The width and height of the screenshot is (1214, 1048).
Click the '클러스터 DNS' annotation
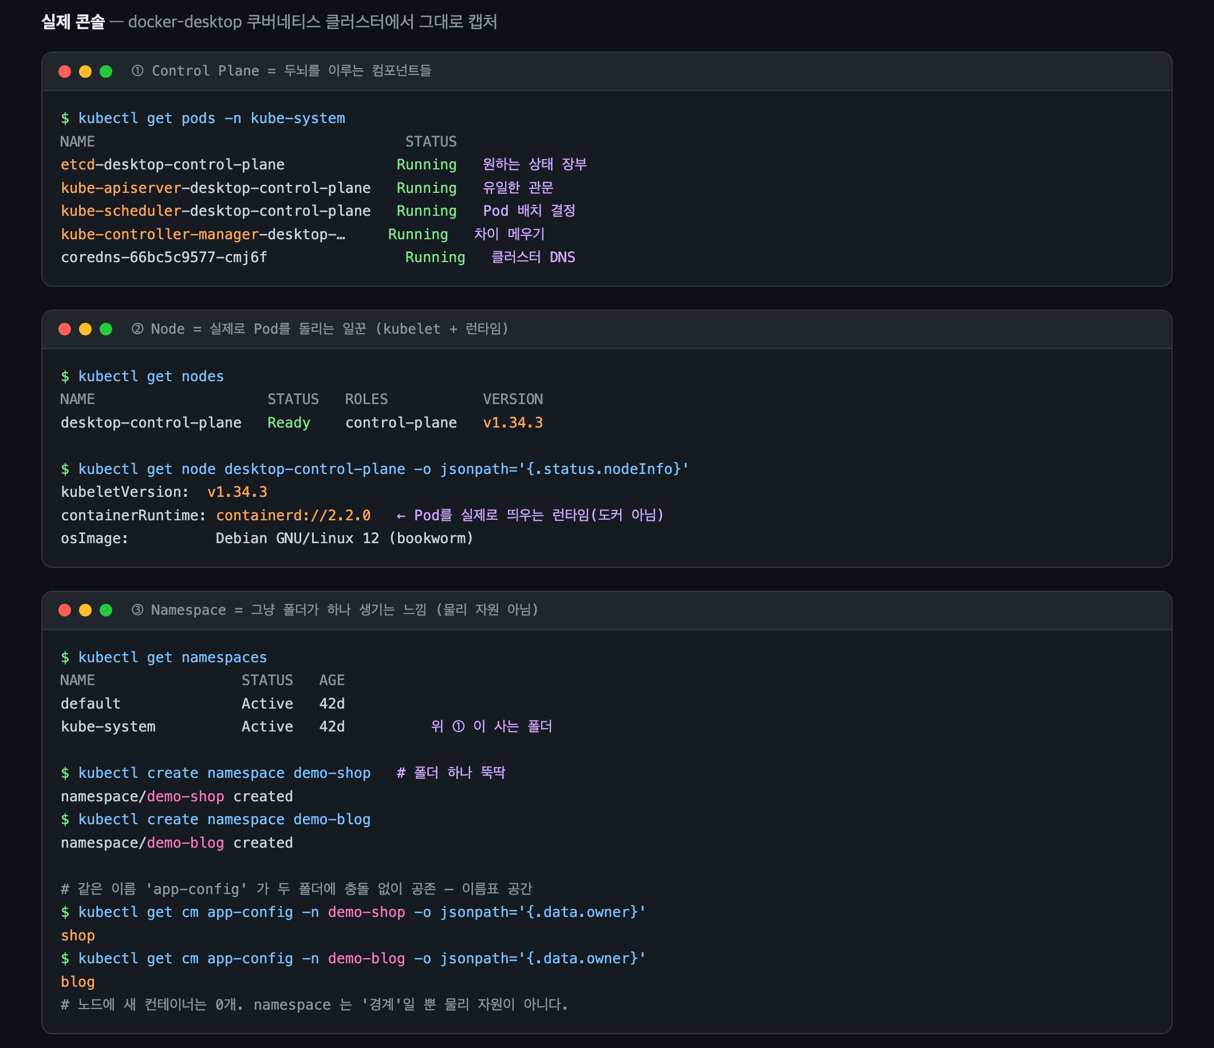tap(533, 258)
